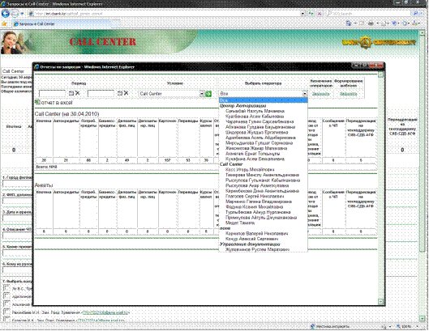Open the recent pages dropdown arrow
The width and height of the screenshot is (429, 331).
(x=22, y=14)
